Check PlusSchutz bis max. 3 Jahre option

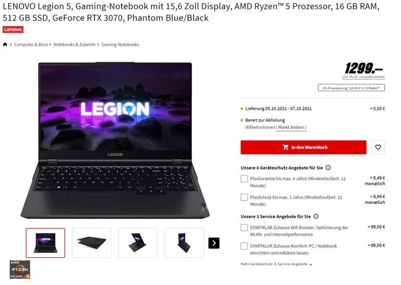[x=244, y=197]
